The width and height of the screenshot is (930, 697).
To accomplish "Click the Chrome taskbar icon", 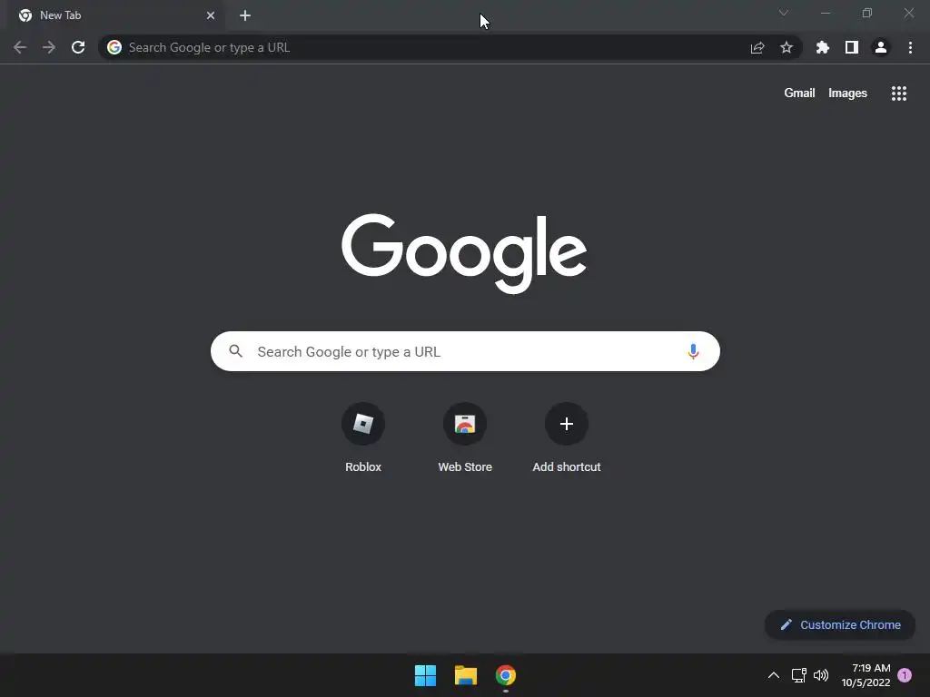I will pos(506,675).
